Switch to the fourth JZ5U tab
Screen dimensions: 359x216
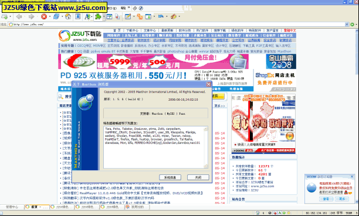pyautogui.click(x=112, y=207)
